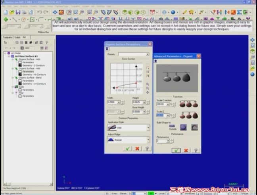This screenshot has height=195, width=257.
Task: Open the Base Height dropdown arrow
Action: point(144,112)
